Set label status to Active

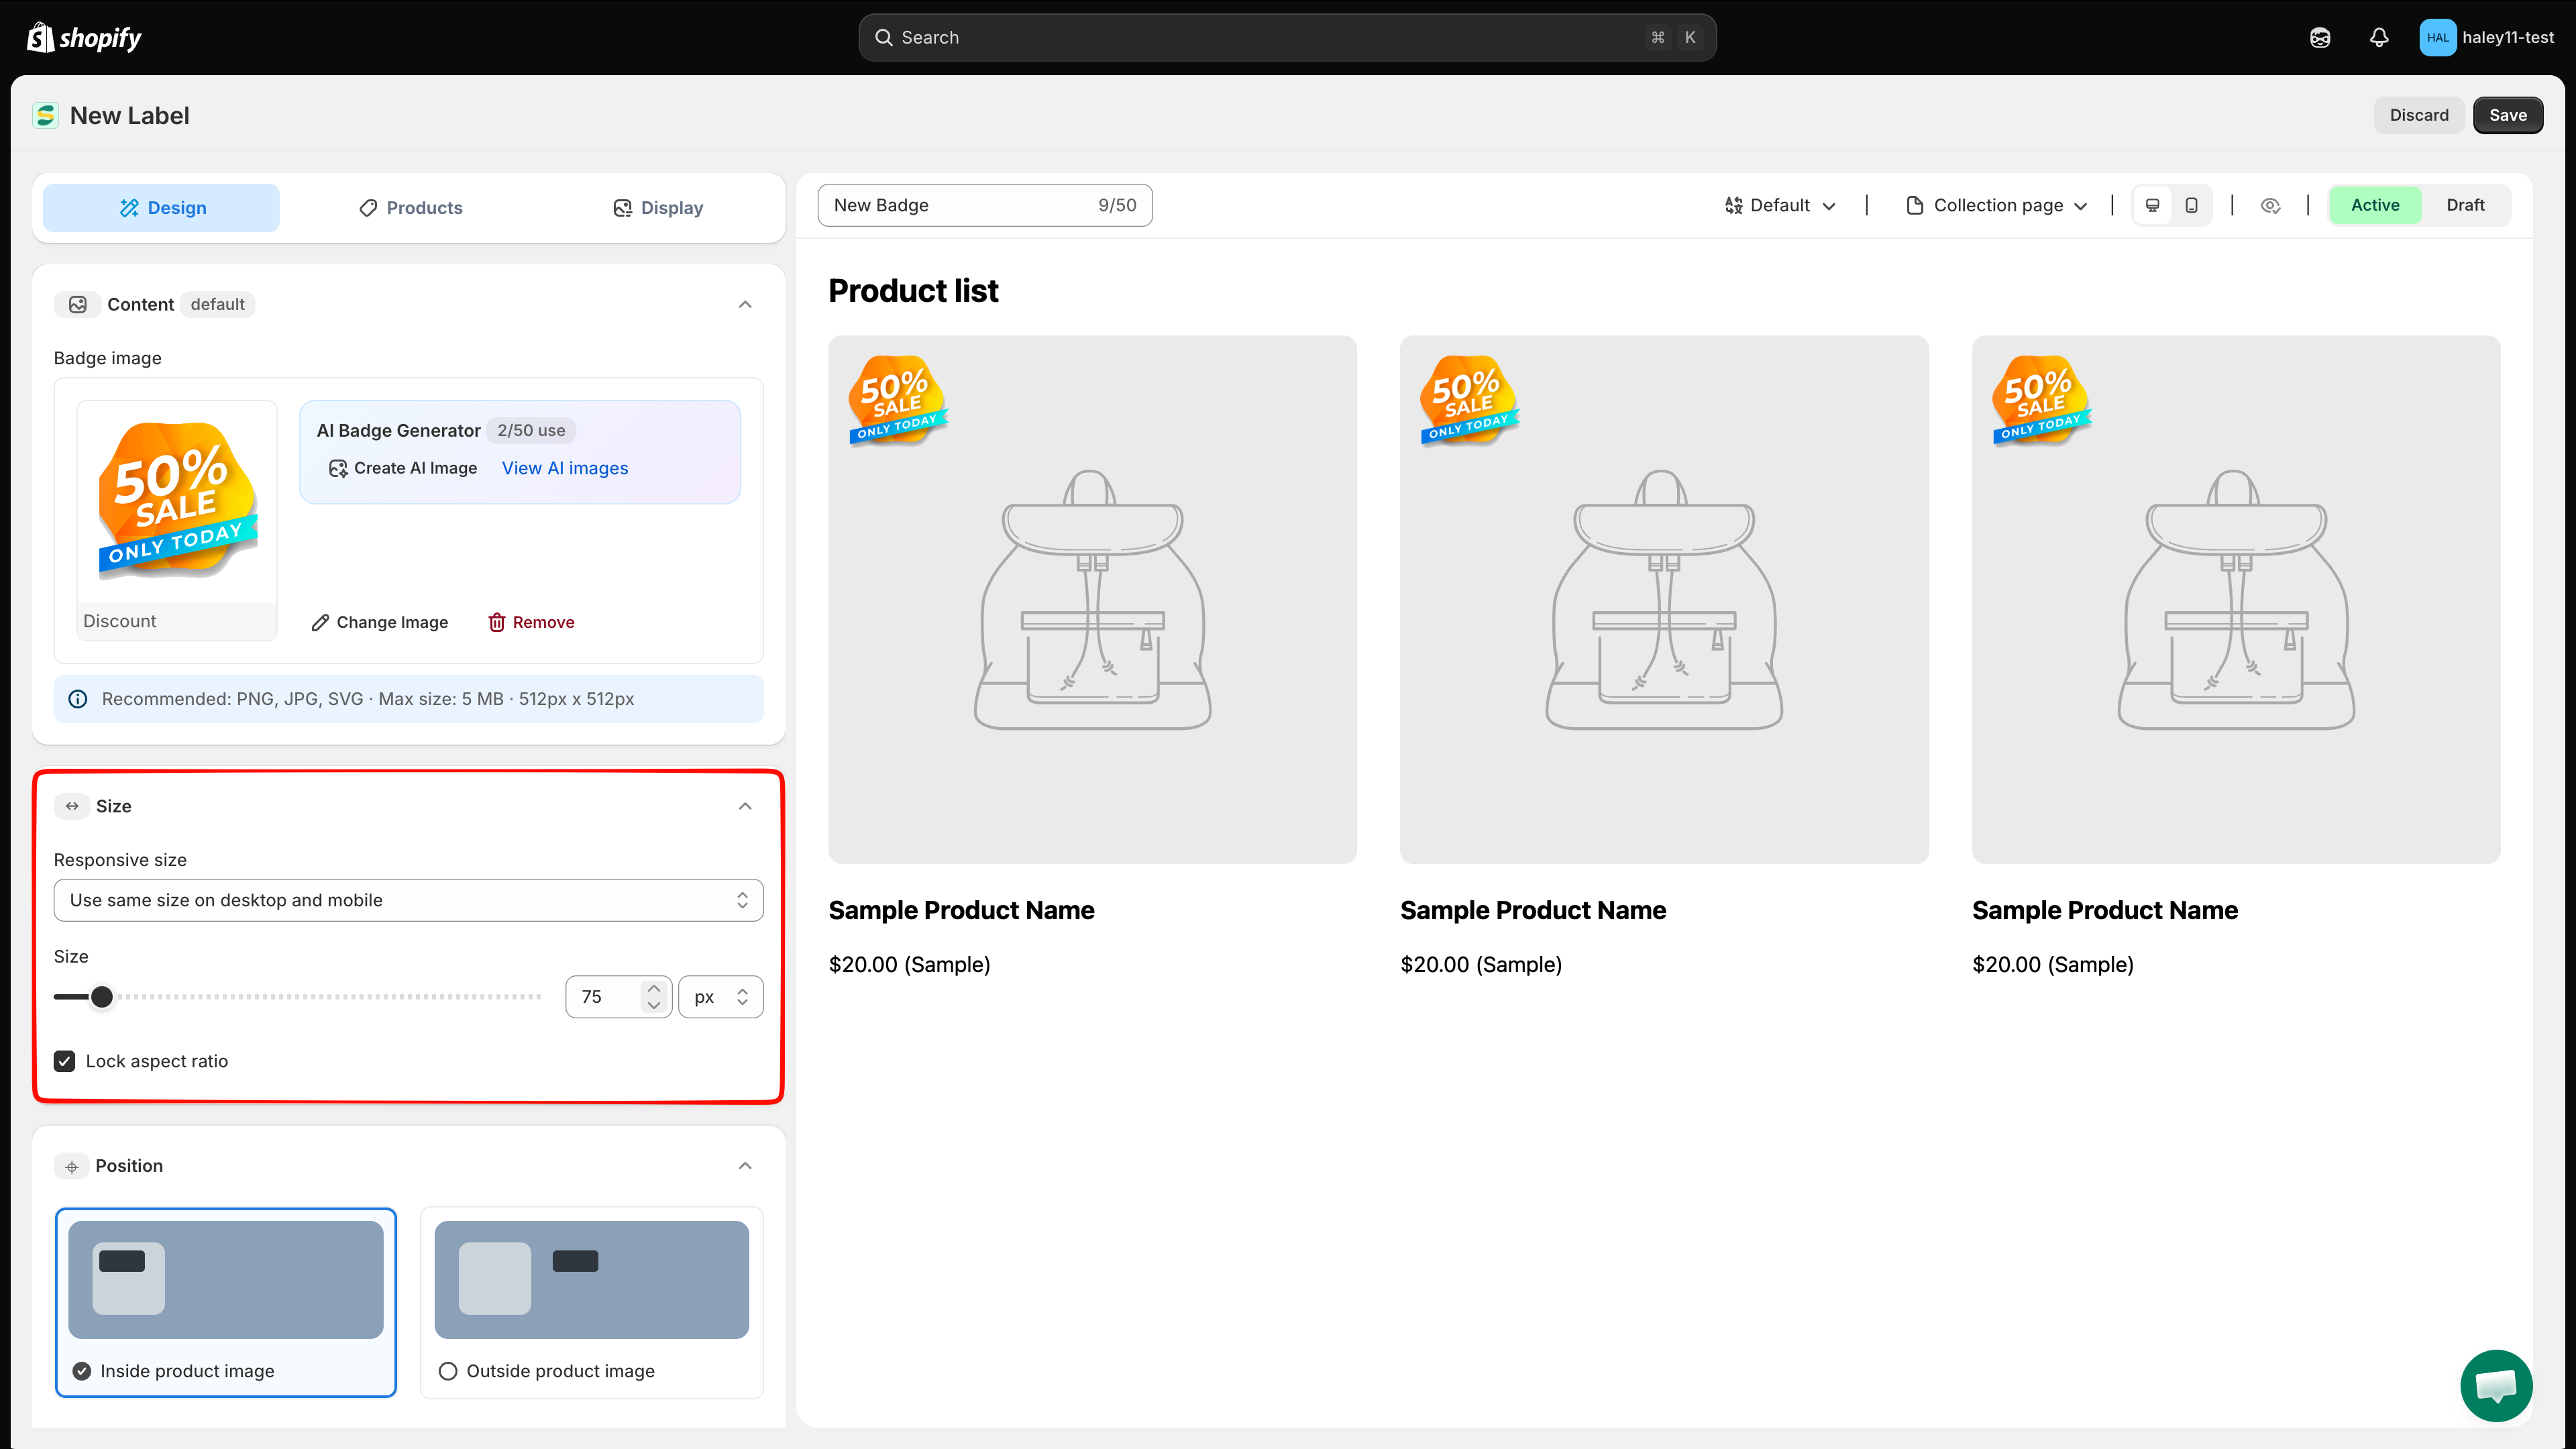click(2375, 205)
